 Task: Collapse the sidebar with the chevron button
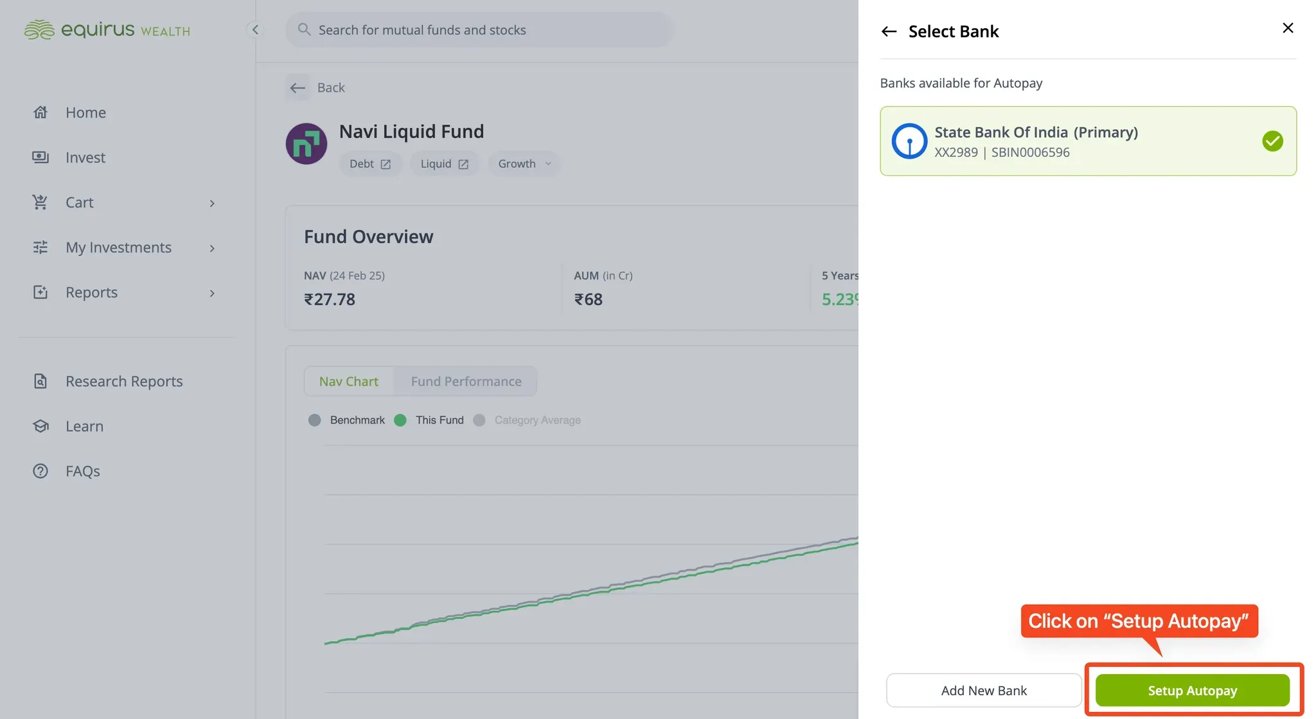[255, 30]
